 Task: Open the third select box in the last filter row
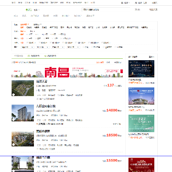58,47
